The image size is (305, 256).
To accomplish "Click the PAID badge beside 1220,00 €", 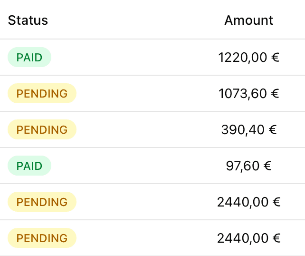I will point(29,58).
